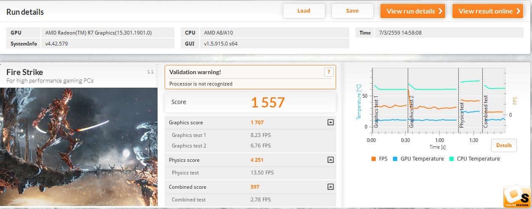
Task: Click the Processor is not recognized message
Action: 201,84
